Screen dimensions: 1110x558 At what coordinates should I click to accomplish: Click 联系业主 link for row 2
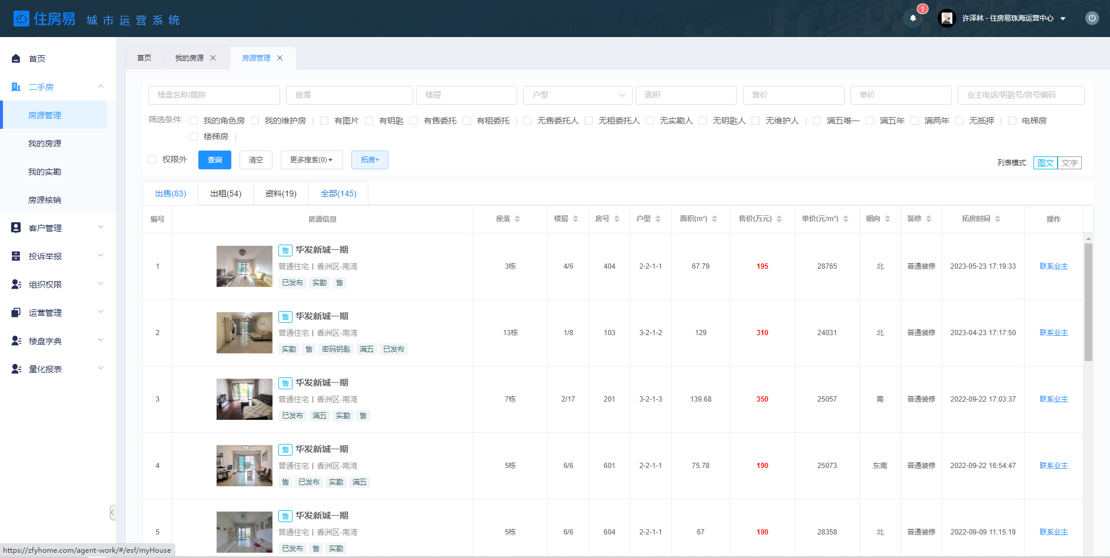(1053, 333)
